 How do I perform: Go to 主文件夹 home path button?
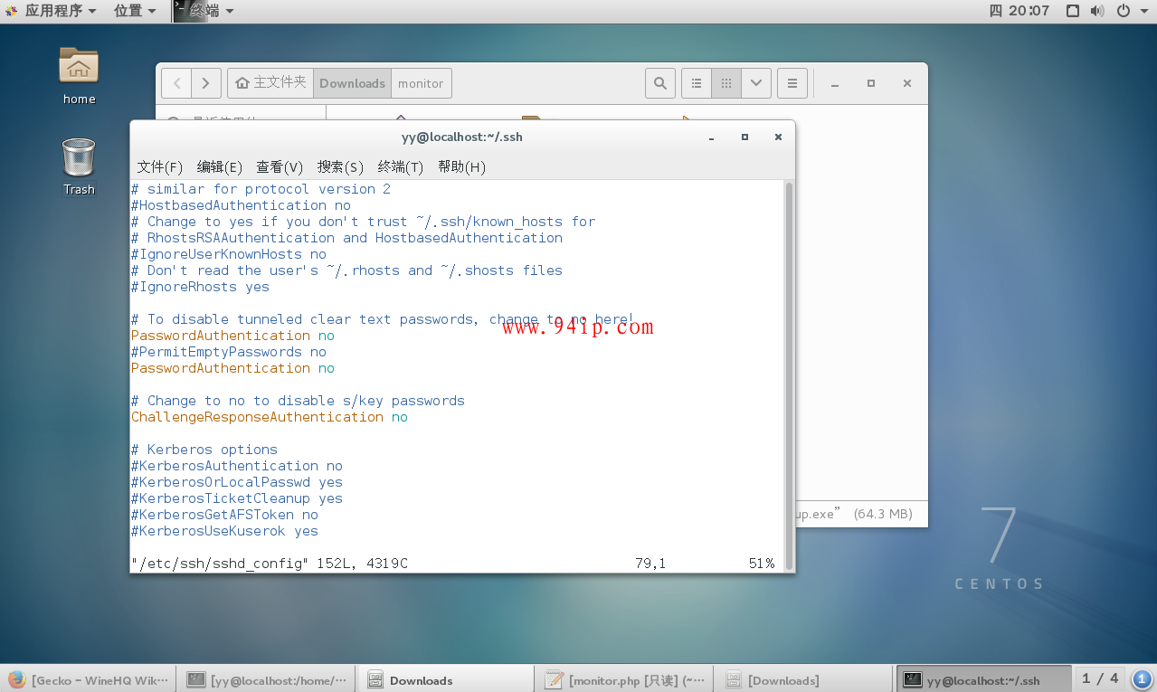pos(270,83)
